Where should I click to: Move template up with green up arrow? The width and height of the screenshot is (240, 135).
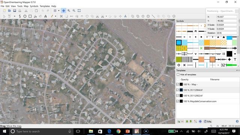click(187, 121)
